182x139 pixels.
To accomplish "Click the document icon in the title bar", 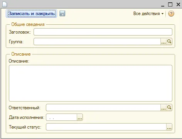I will 5,4.
